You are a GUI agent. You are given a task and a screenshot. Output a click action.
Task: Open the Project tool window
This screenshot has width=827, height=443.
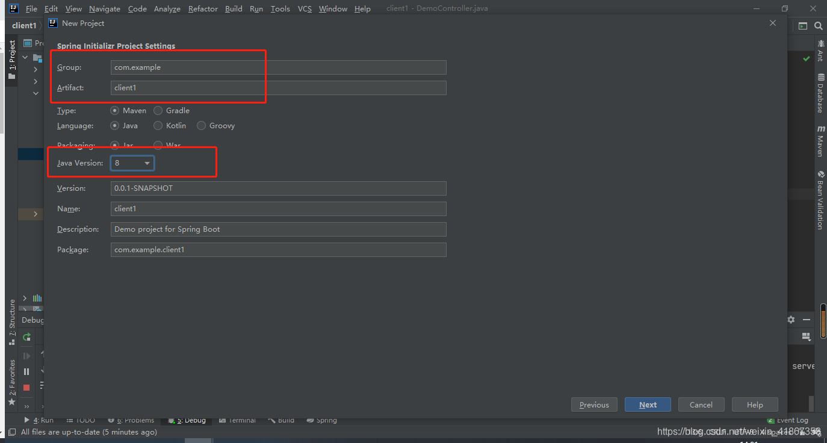coord(12,60)
